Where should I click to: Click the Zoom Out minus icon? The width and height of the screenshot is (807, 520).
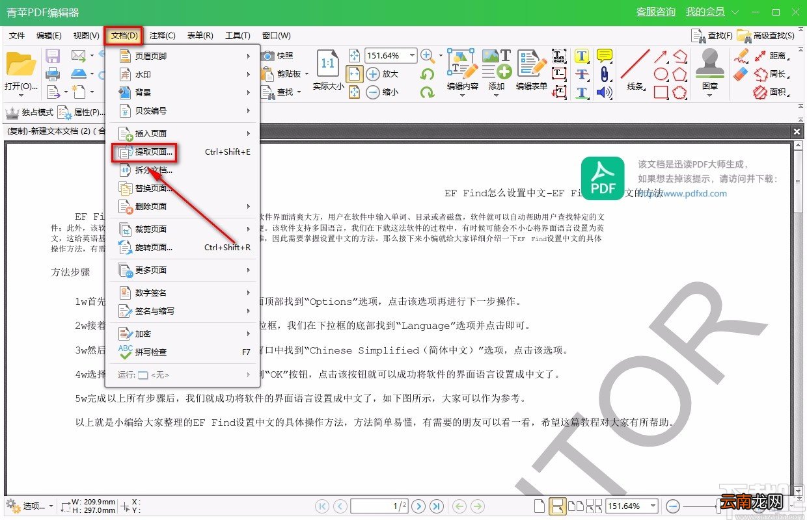click(374, 92)
